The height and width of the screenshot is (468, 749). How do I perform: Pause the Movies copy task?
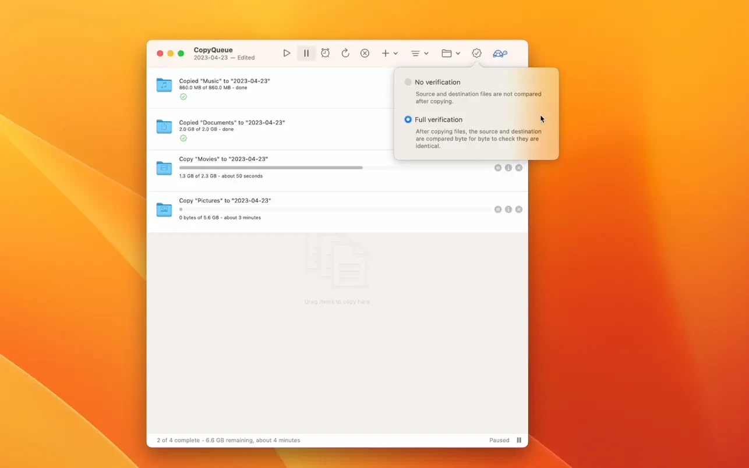point(498,168)
